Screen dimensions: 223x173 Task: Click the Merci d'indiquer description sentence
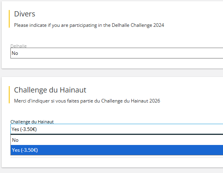click(87, 101)
